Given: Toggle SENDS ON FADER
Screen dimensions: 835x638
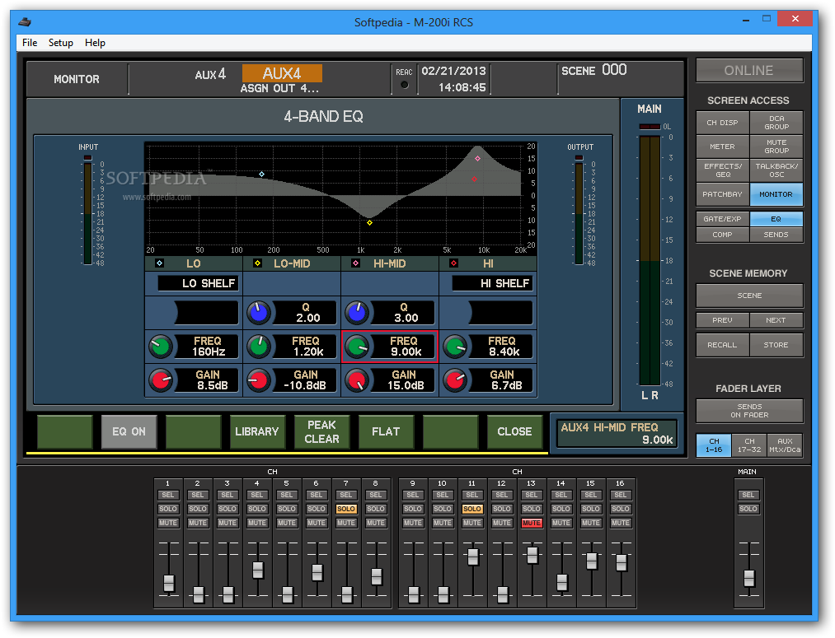Looking at the screenshot, I should pos(749,411).
